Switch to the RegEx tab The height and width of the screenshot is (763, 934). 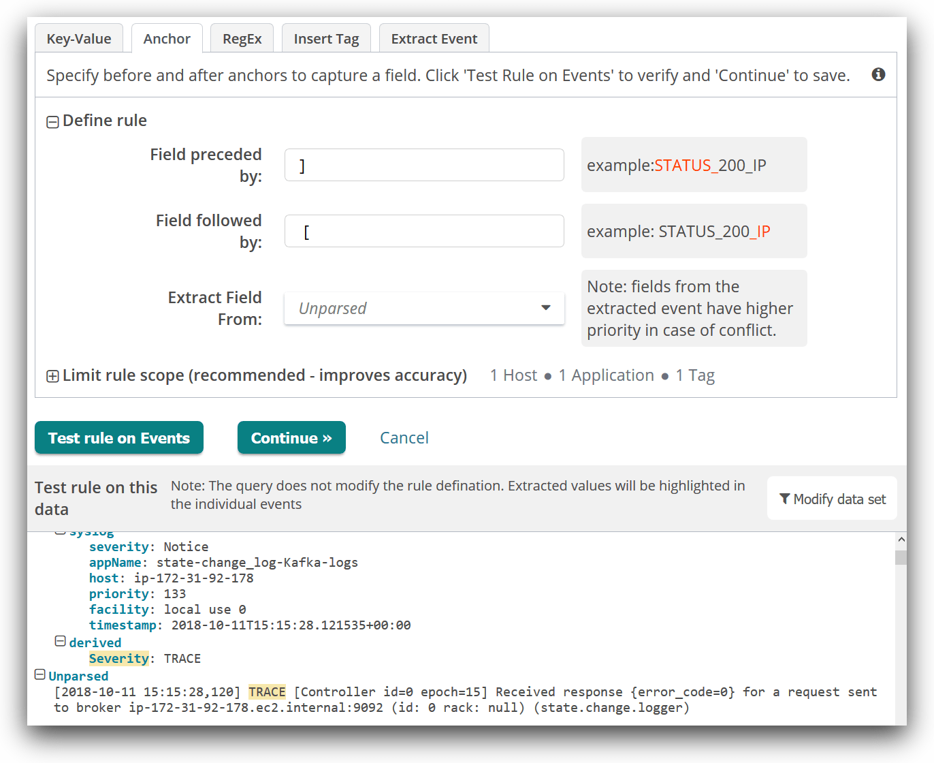(242, 39)
